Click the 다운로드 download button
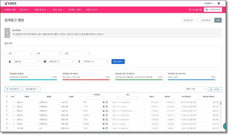The image size is (229, 135). tap(215, 89)
